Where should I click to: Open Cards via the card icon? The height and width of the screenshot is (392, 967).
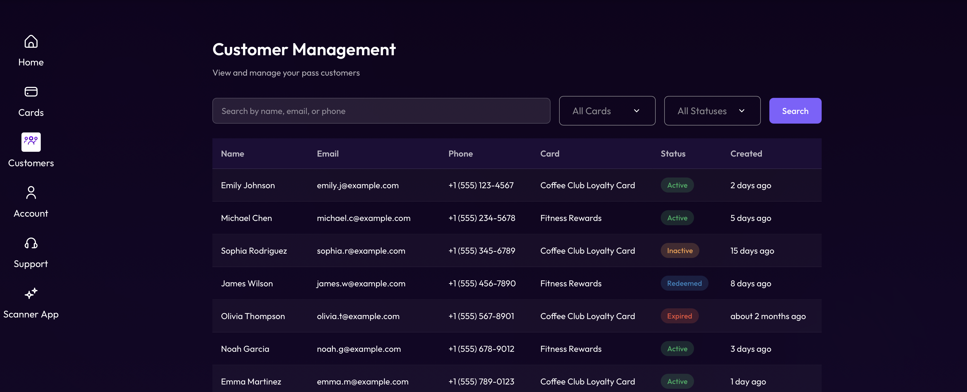tap(31, 92)
